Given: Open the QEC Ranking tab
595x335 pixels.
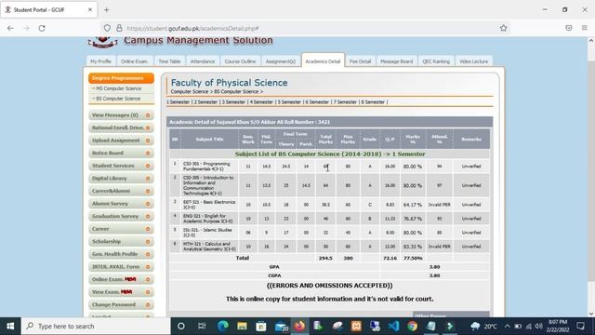Looking at the screenshot, I should click(436, 61).
